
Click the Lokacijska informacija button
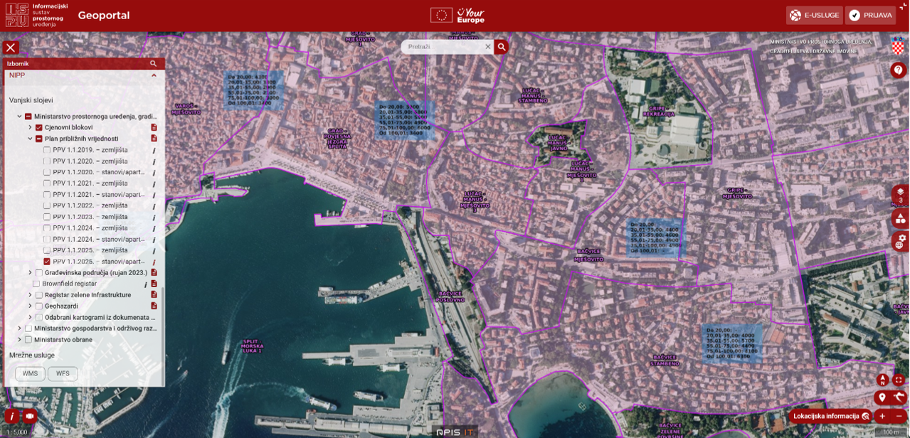tap(830, 416)
